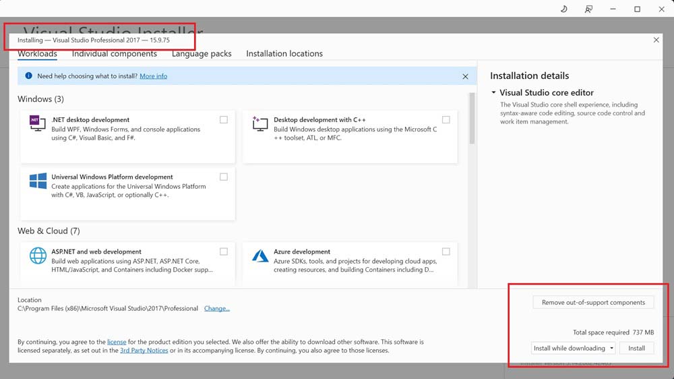Collapse the Visual Studio core editor section

(x=493, y=92)
